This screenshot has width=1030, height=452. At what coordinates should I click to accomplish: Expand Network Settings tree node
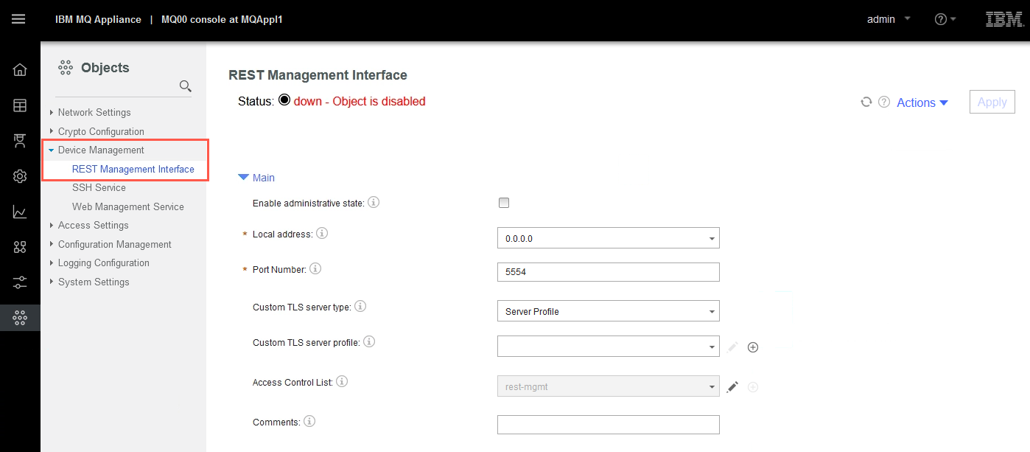click(x=52, y=112)
